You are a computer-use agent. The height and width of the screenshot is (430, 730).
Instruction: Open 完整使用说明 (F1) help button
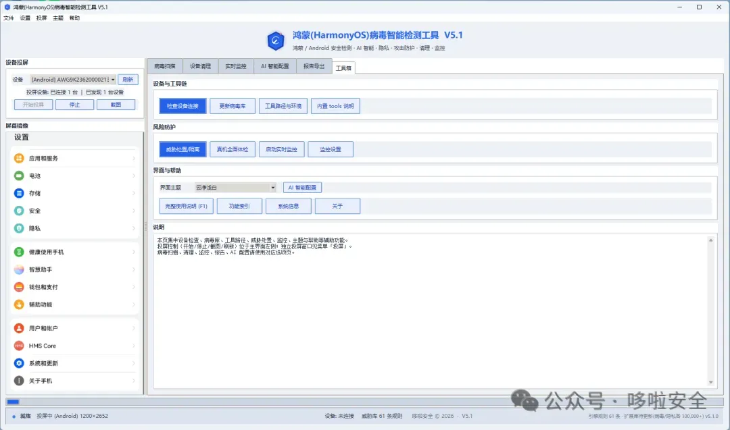click(187, 206)
